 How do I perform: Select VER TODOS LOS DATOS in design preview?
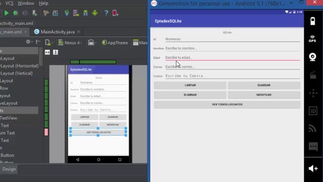point(98,132)
